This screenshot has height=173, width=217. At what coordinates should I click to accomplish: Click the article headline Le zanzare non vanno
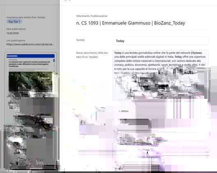(x=29, y=64)
